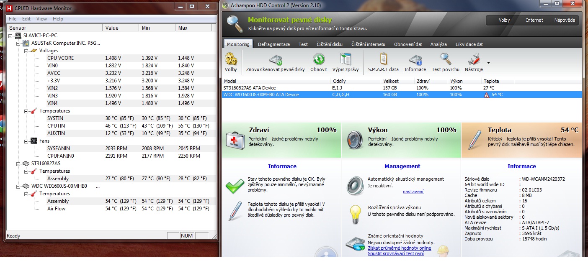Open Volby gear icon in HDD Control toolbar
The height and width of the screenshot is (271, 588).
[231, 59]
